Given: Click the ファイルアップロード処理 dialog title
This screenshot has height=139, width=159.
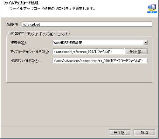Looking at the screenshot, I should [21, 3].
